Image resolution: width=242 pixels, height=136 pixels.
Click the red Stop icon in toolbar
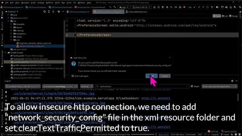click(184, 7)
